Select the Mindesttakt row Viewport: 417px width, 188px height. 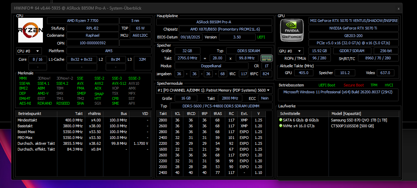point(83,120)
